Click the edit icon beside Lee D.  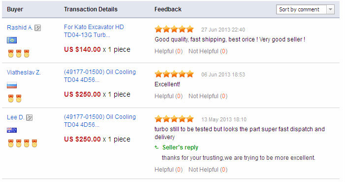[x=29, y=117]
